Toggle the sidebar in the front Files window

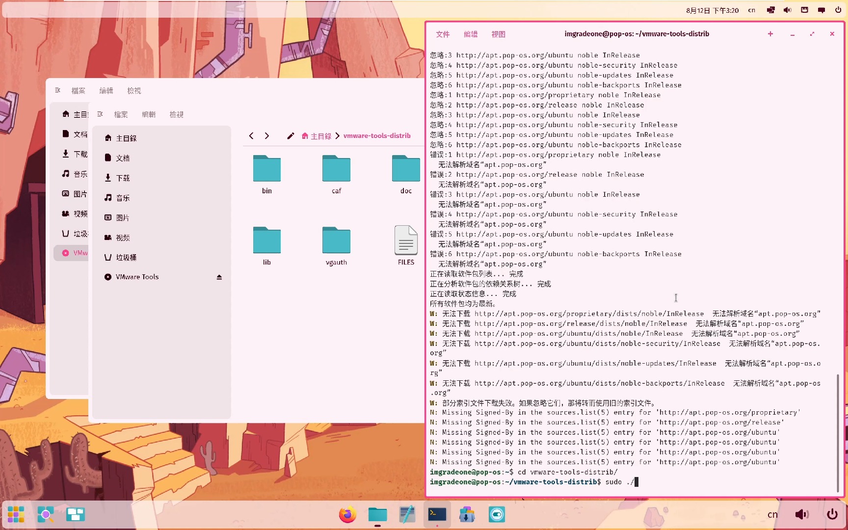point(100,114)
